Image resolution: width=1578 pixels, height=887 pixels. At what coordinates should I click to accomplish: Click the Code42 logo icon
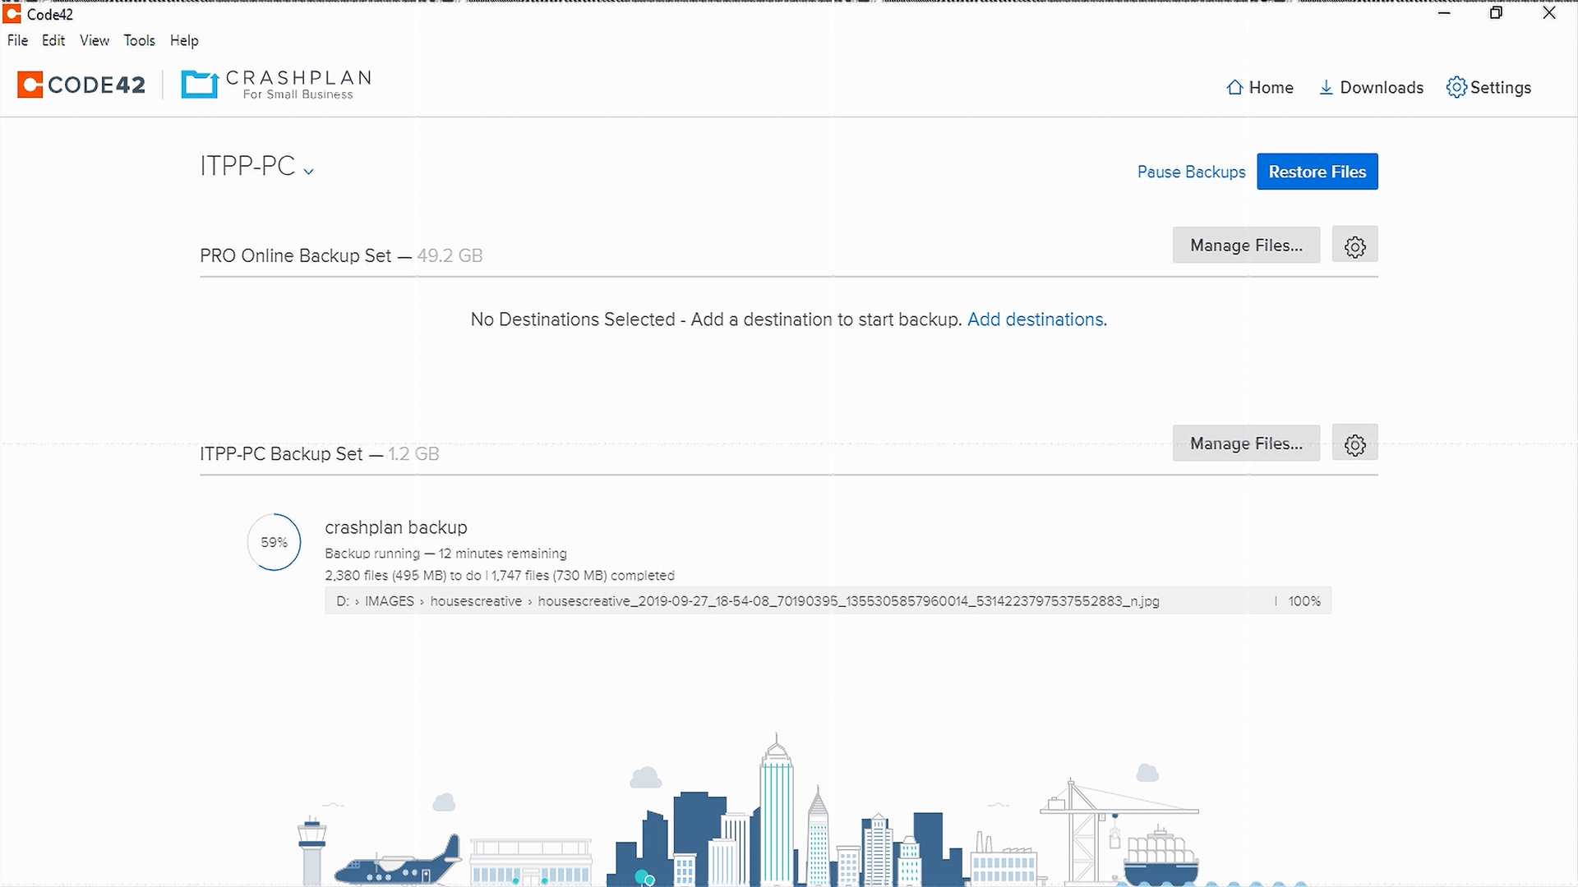pos(30,85)
